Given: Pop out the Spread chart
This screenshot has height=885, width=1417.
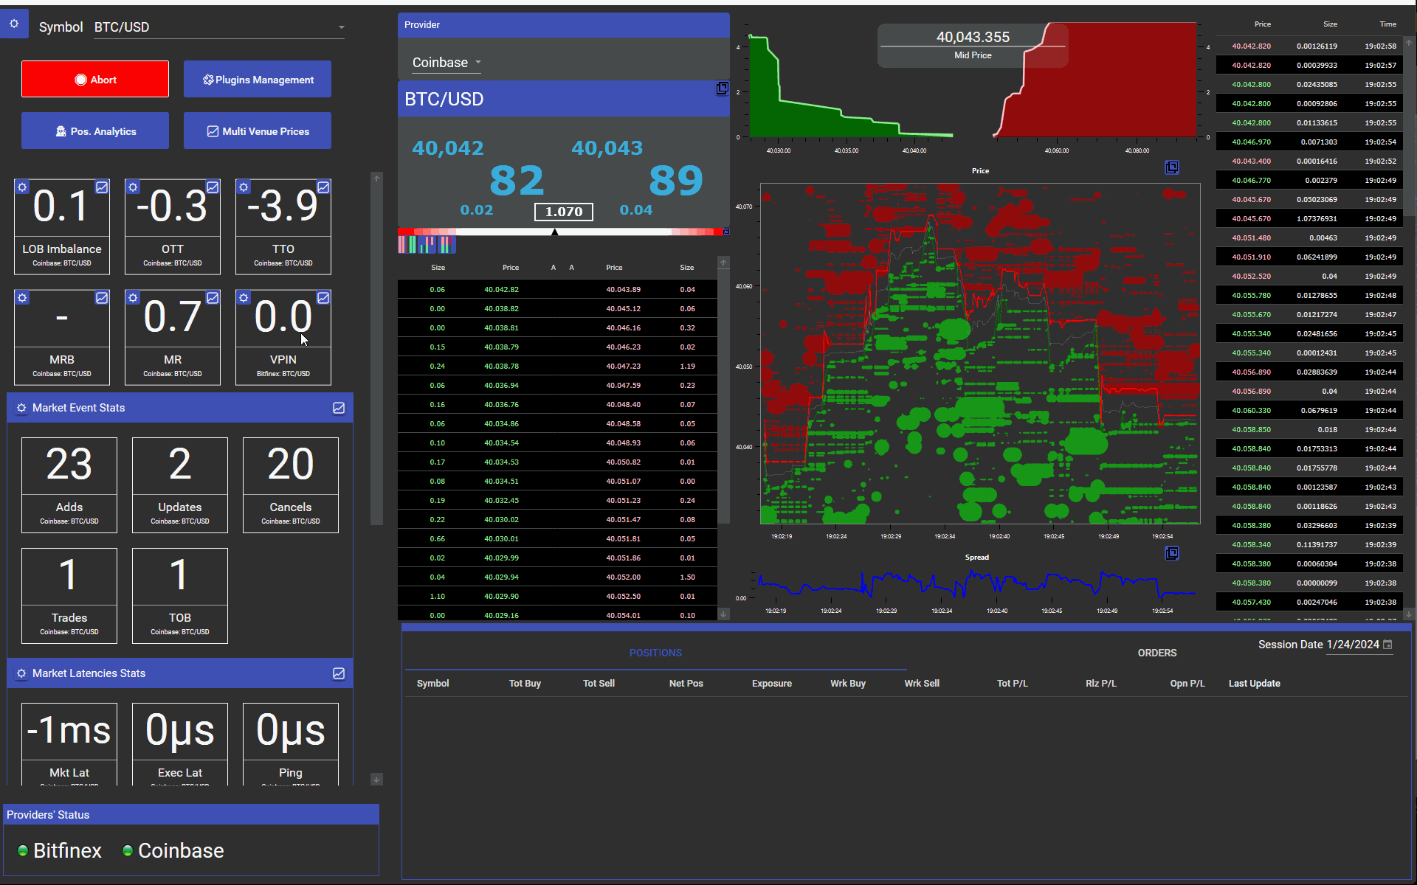Looking at the screenshot, I should (1171, 552).
